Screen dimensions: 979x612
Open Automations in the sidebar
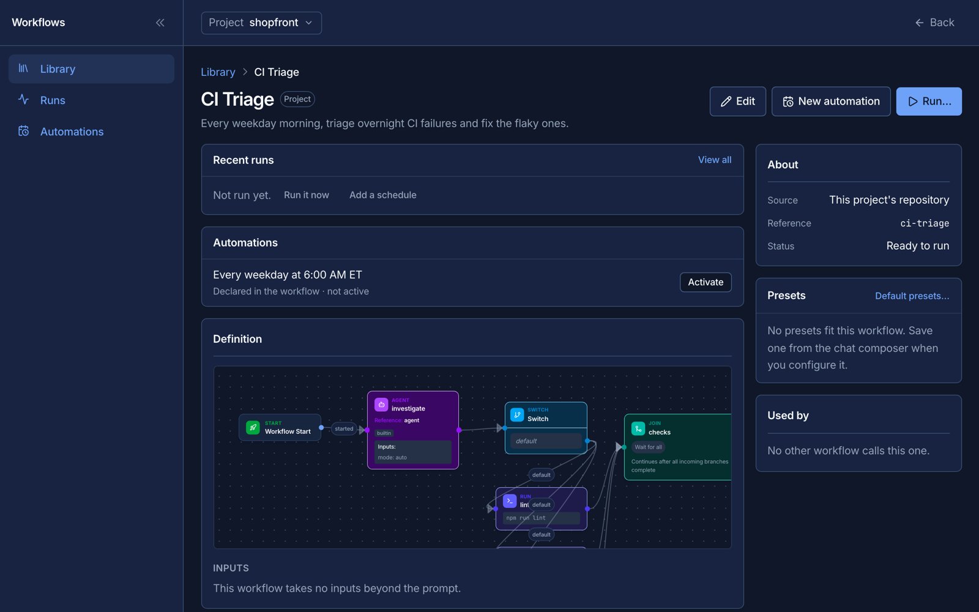pyautogui.click(x=91, y=131)
